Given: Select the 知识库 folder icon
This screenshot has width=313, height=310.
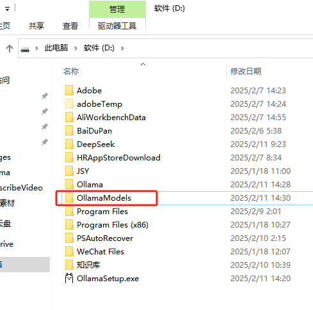Looking at the screenshot, I should point(69,265).
